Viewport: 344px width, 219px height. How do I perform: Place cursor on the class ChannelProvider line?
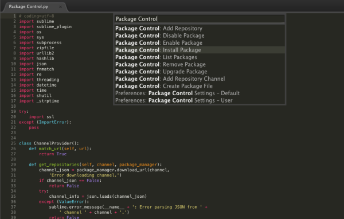pyautogui.click(x=49, y=143)
